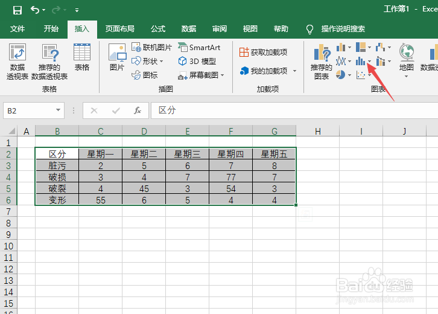The height and width of the screenshot is (314, 438).
Task: Click the fx insert function icon
Action: 137,111
